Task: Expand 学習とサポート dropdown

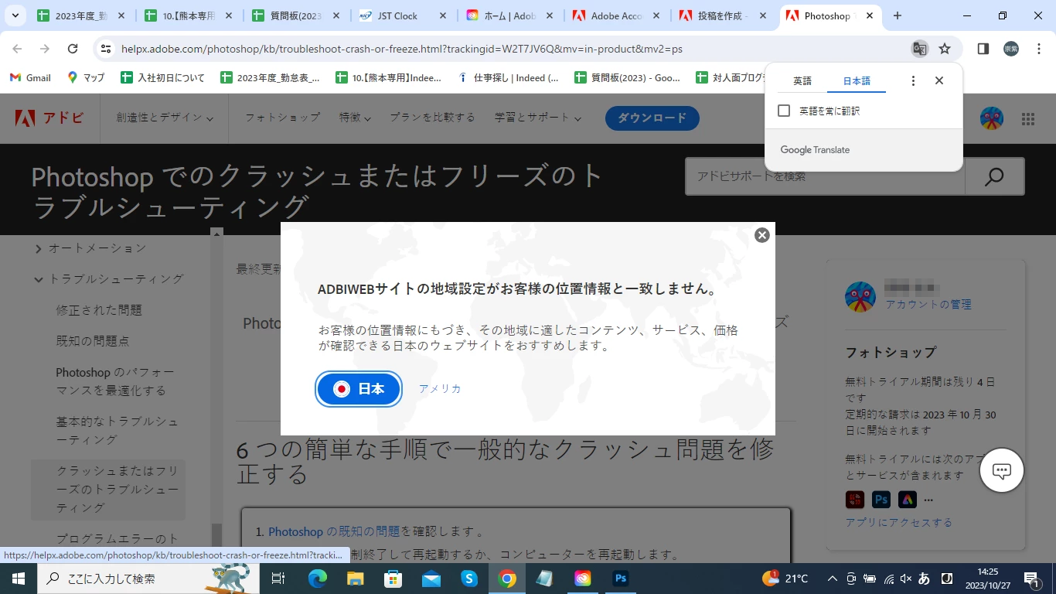Action: [x=537, y=118]
